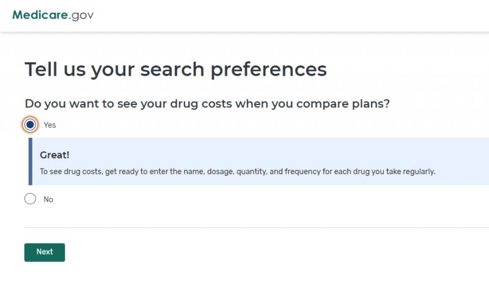Click the blue accent bar of info box
This screenshot has height=295, width=489.
tap(30, 161)
